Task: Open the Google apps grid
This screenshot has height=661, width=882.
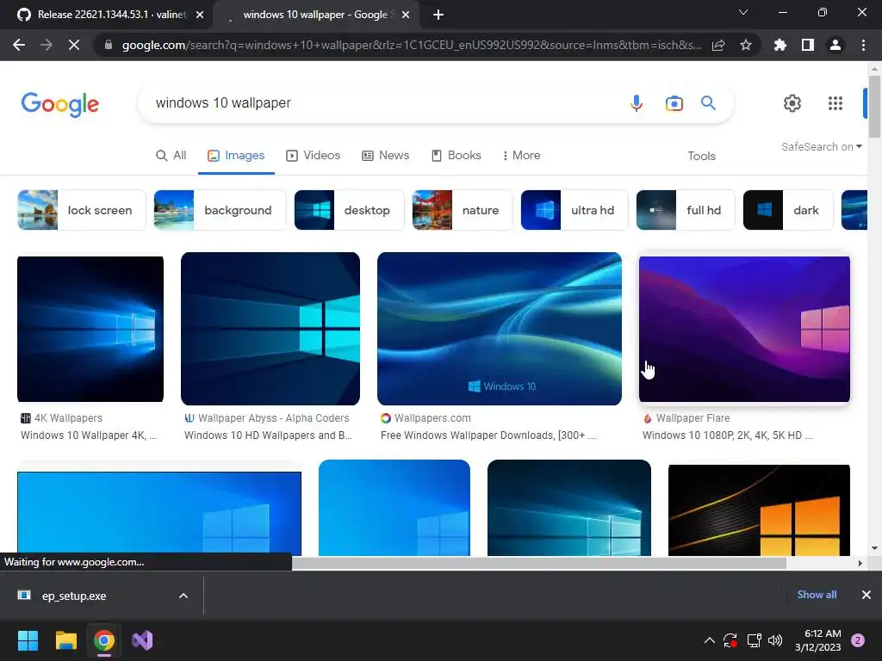Action: 835,103
